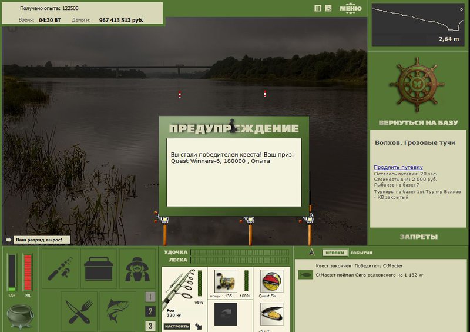This screenshot has height=332, width=470.
Task: Click the ЕДА food level bar
Action: (12, 273)
